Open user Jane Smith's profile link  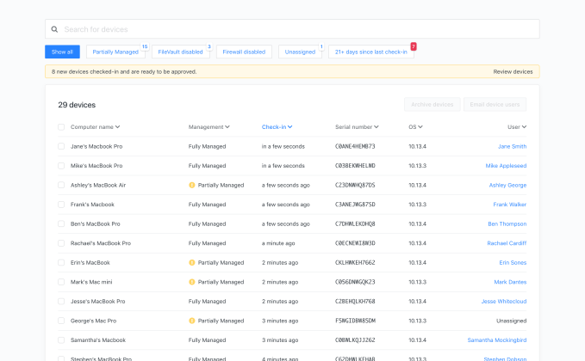pos(512,146)
